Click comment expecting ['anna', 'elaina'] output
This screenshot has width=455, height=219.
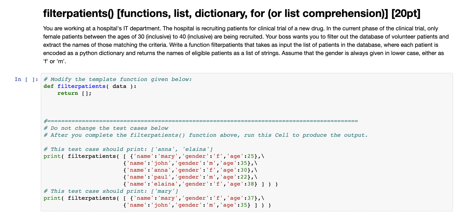click(x=128, y=149)
